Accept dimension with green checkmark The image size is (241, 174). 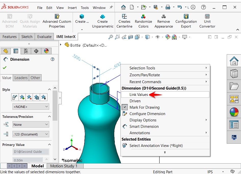[5, 67]
